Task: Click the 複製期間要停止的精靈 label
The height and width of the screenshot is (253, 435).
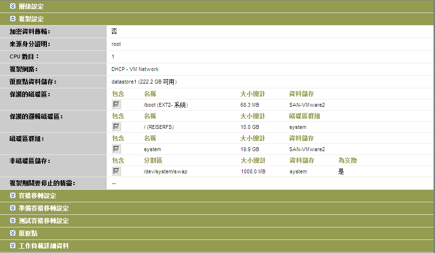Action: [x=42, y=183]
